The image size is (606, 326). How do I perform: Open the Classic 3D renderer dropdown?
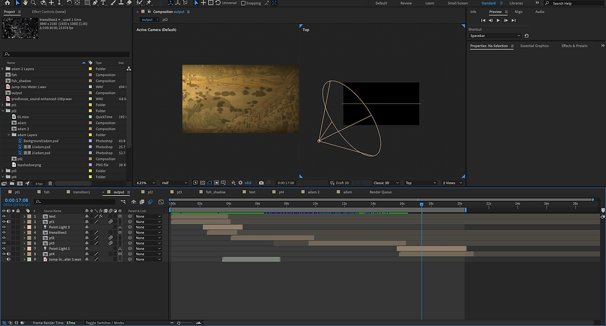(385, 183)
